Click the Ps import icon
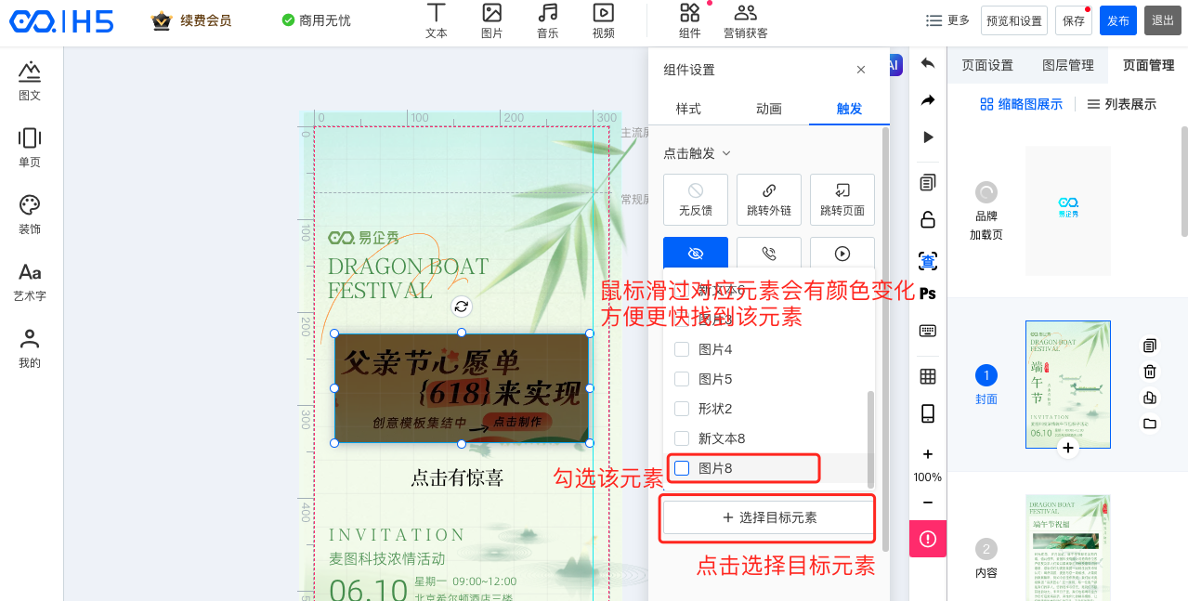 click(x=927, y=294)
